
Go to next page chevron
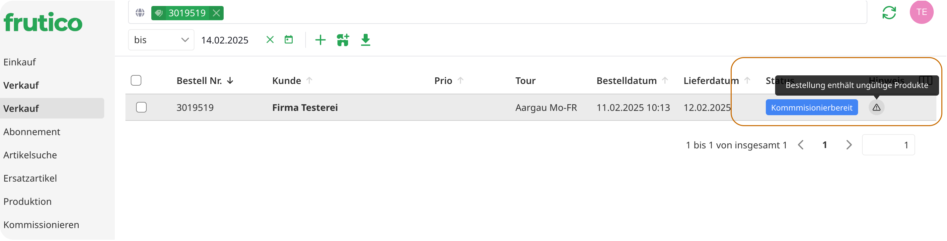[x=849, y=145]
